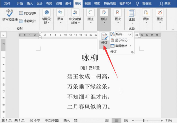
Task: Switch to the Insert (插入) tab
Action: [x=30, y=3]
